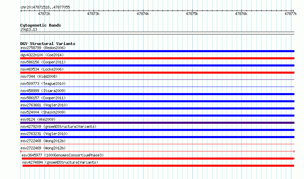The width and height of the screenshot is (304, 179).
Task: Open the nsv524004 (Shaikh2009) blue bar
Action: [x=157, y=116]
